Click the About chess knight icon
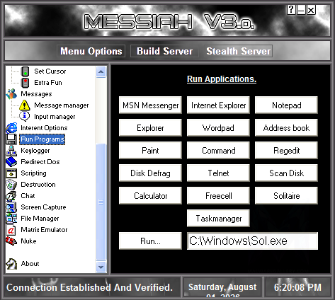The width and height of the screenshot is (335, 300). [x=11, y=264]
